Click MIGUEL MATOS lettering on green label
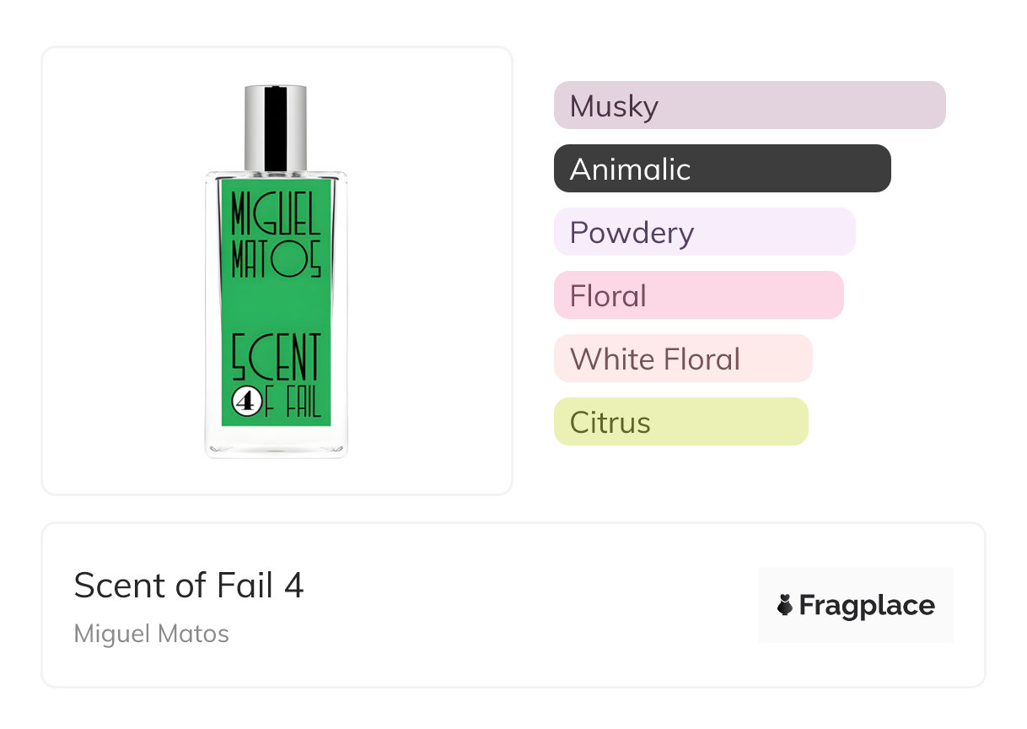This screenshot has width=1027, height=729. point(276,236)
